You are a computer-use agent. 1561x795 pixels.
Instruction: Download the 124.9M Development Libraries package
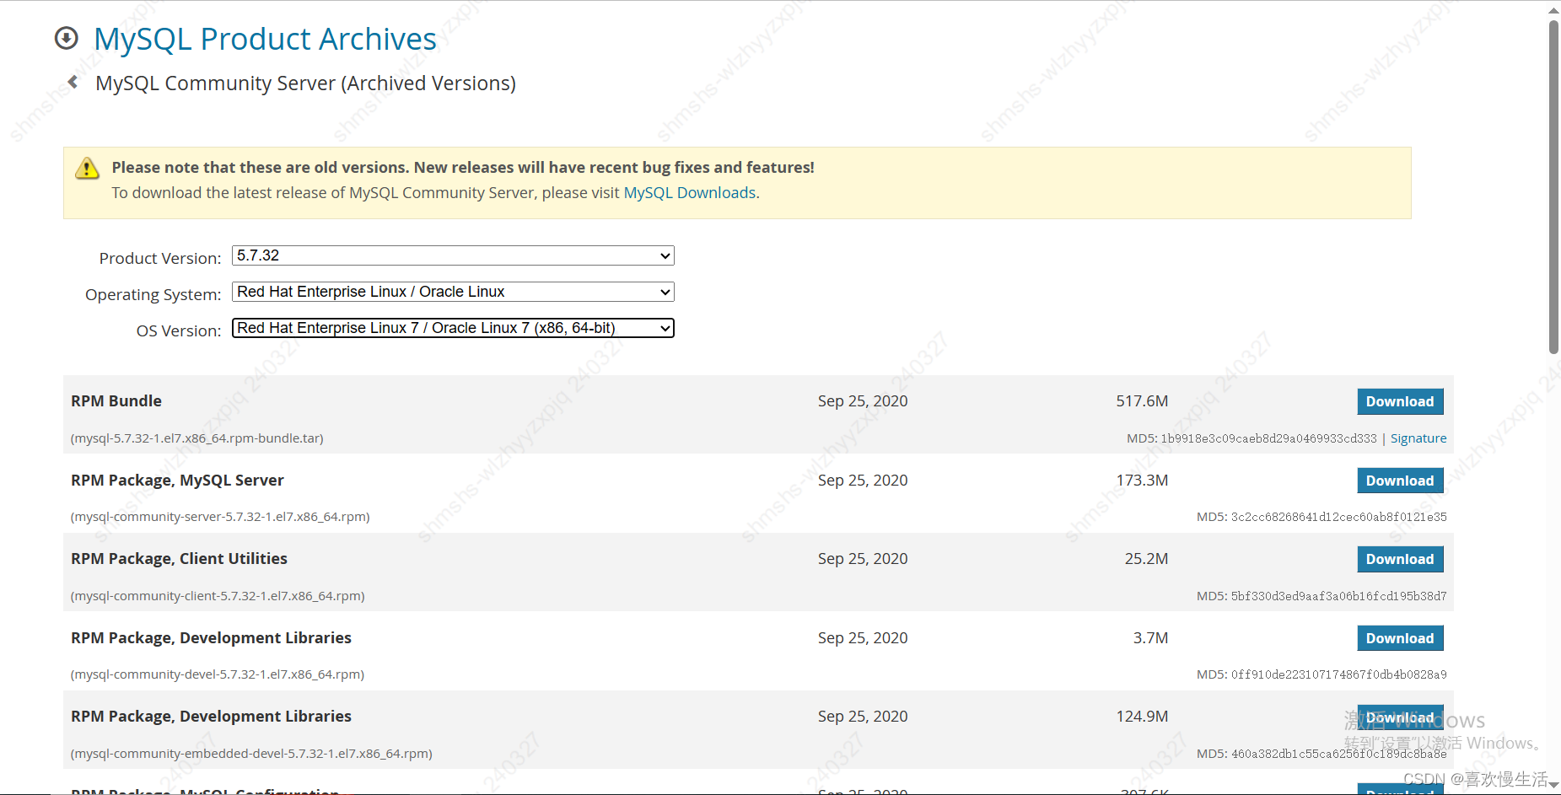pos(1400,717)
